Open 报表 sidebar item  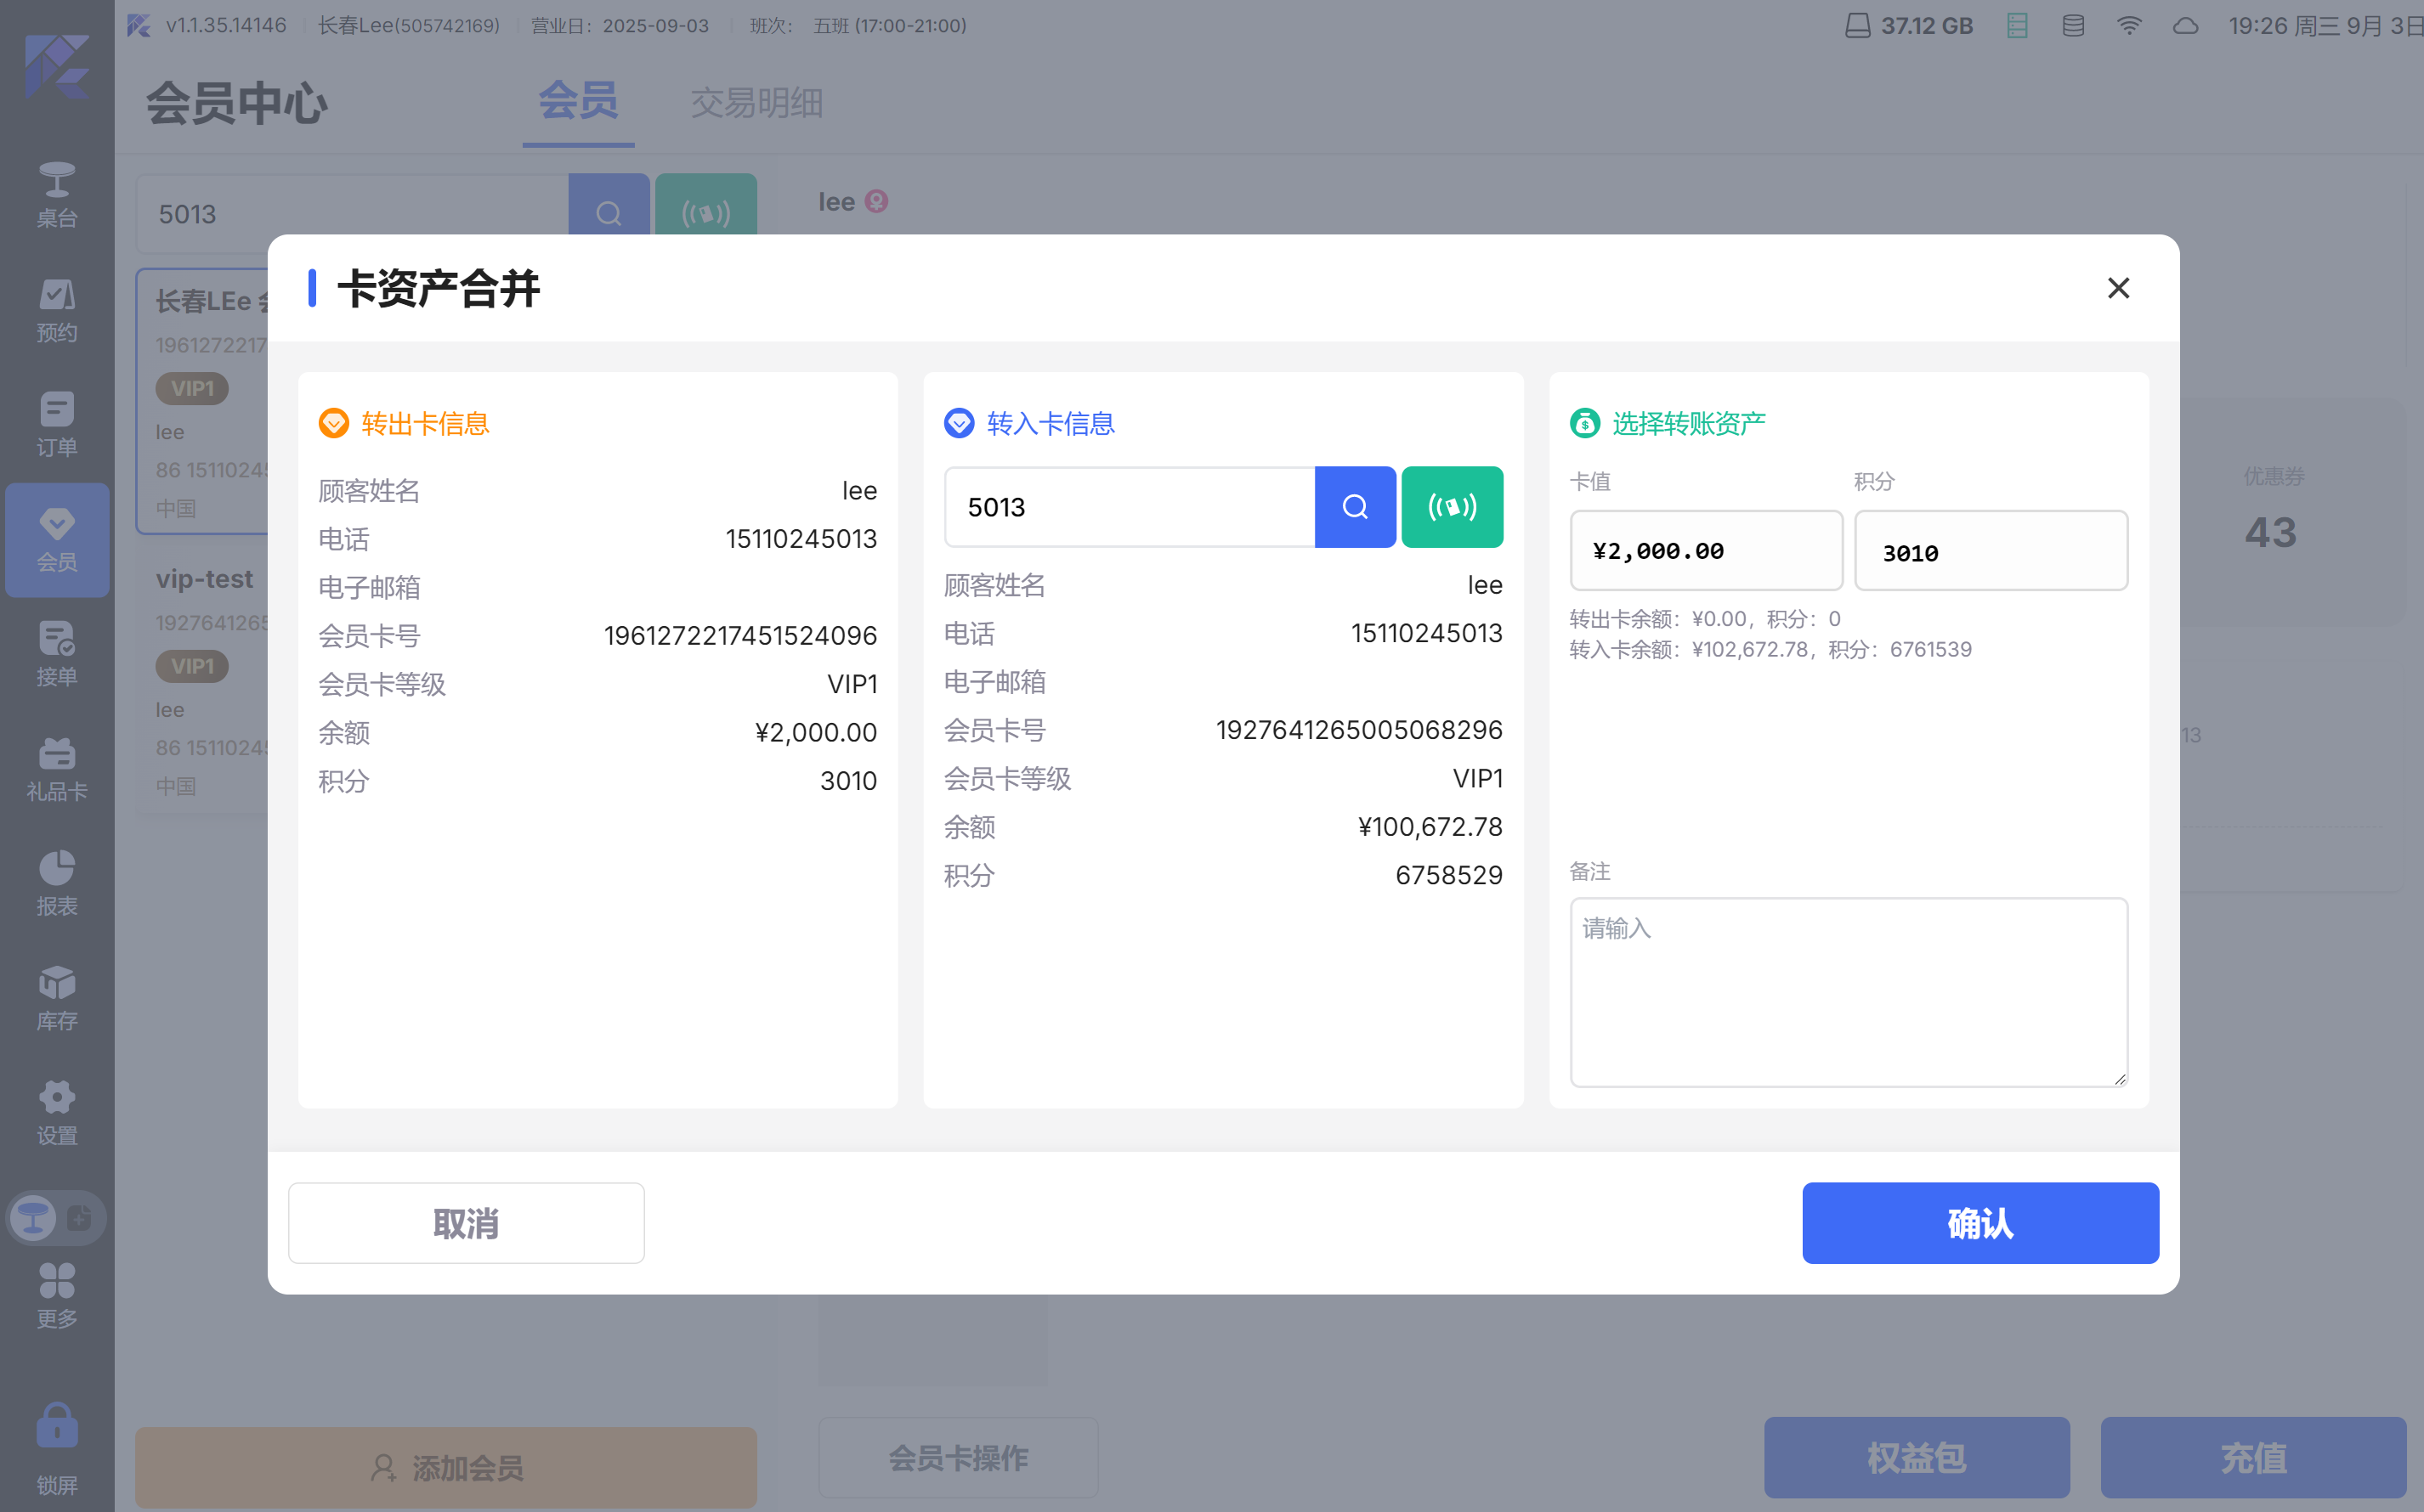pyautogui.click(x=57, y=884)
